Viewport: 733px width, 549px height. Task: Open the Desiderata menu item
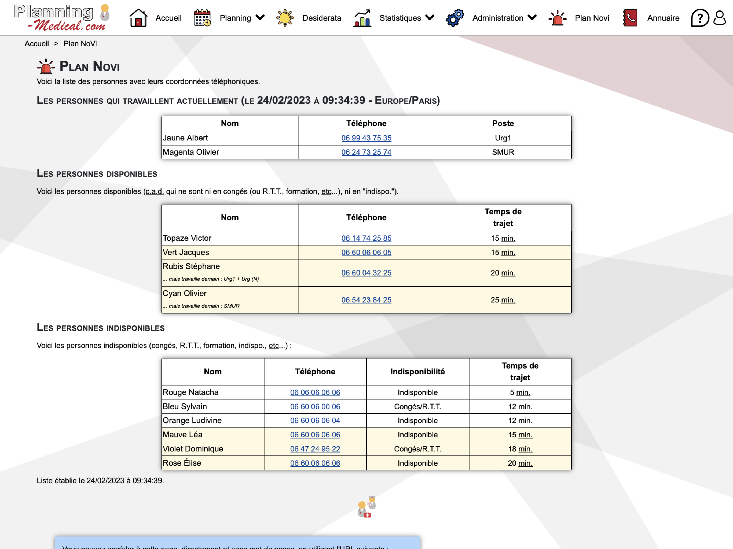(321, 18)
